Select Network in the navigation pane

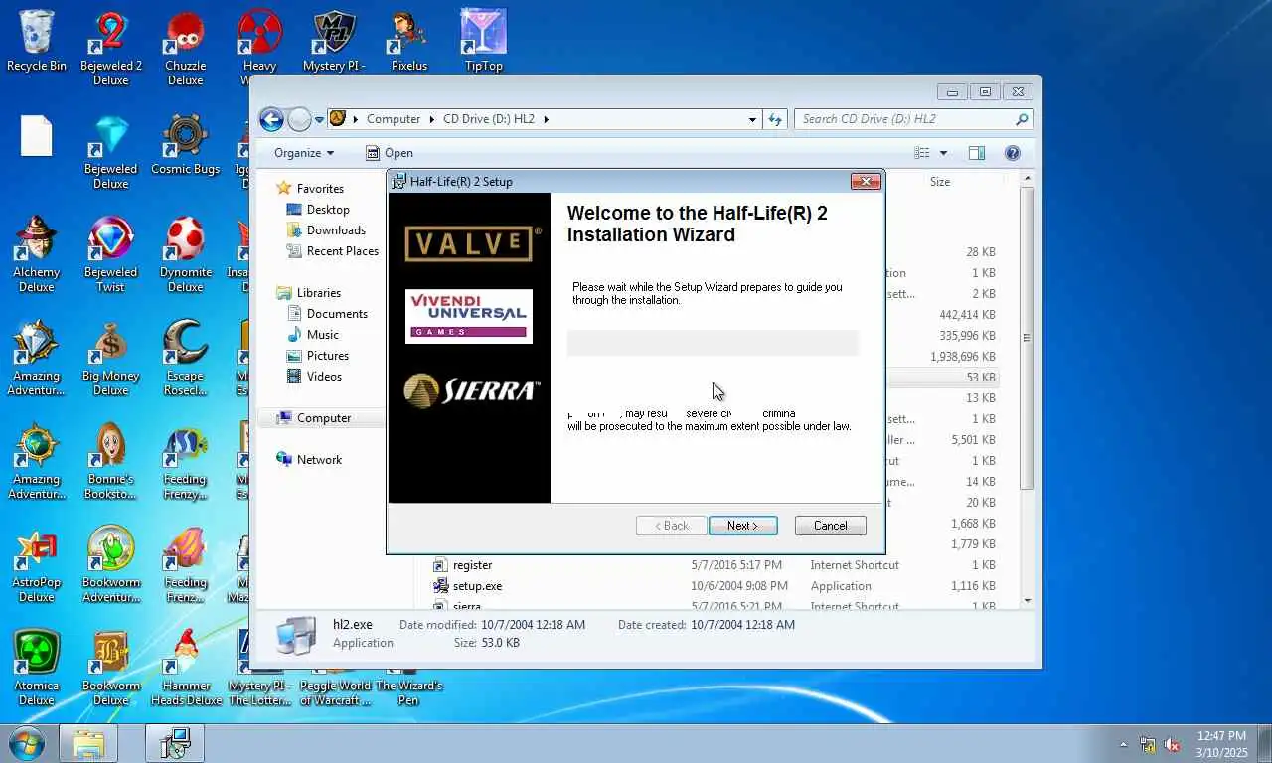click(x=318, y=459)
